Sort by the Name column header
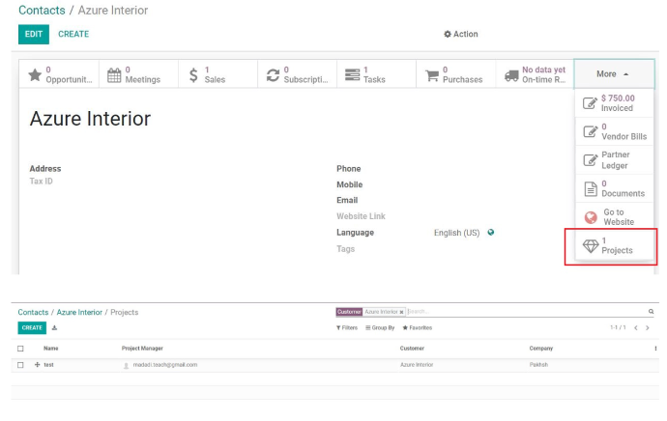 click(x=51, y=349)
